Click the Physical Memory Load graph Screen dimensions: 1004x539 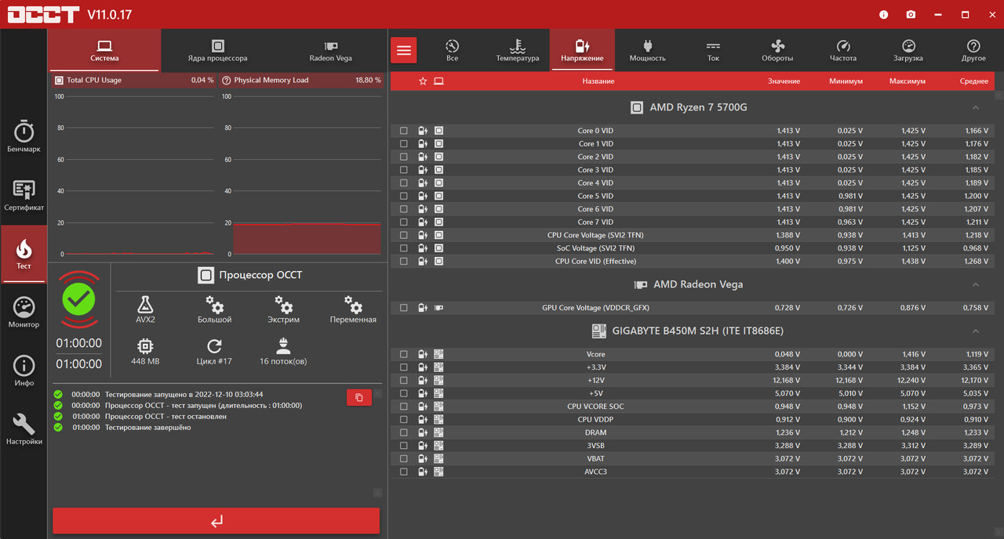pos(300,175)
